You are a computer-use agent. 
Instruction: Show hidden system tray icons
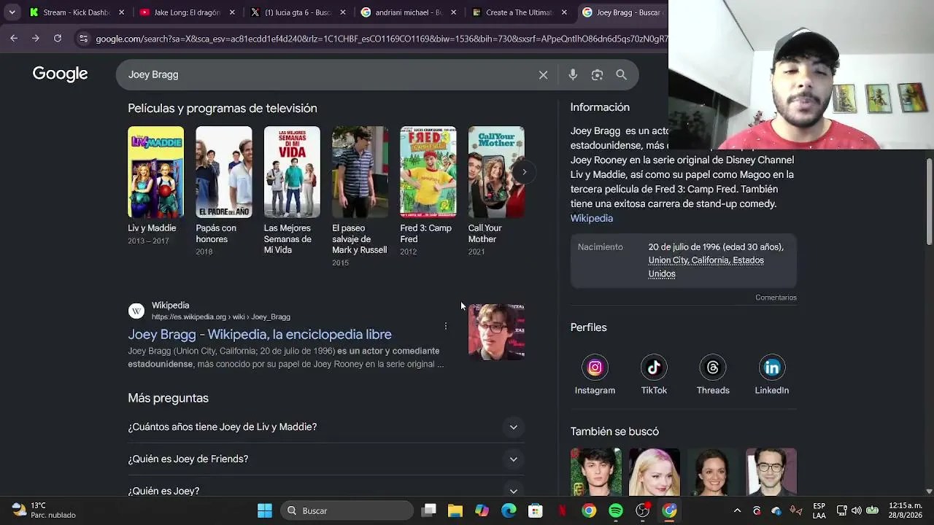click(737, 510)
